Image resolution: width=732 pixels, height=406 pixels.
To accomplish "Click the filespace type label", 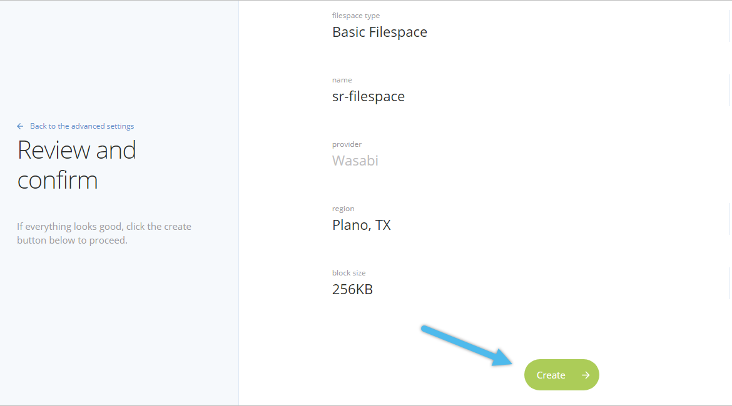I will tap(356, 16).
